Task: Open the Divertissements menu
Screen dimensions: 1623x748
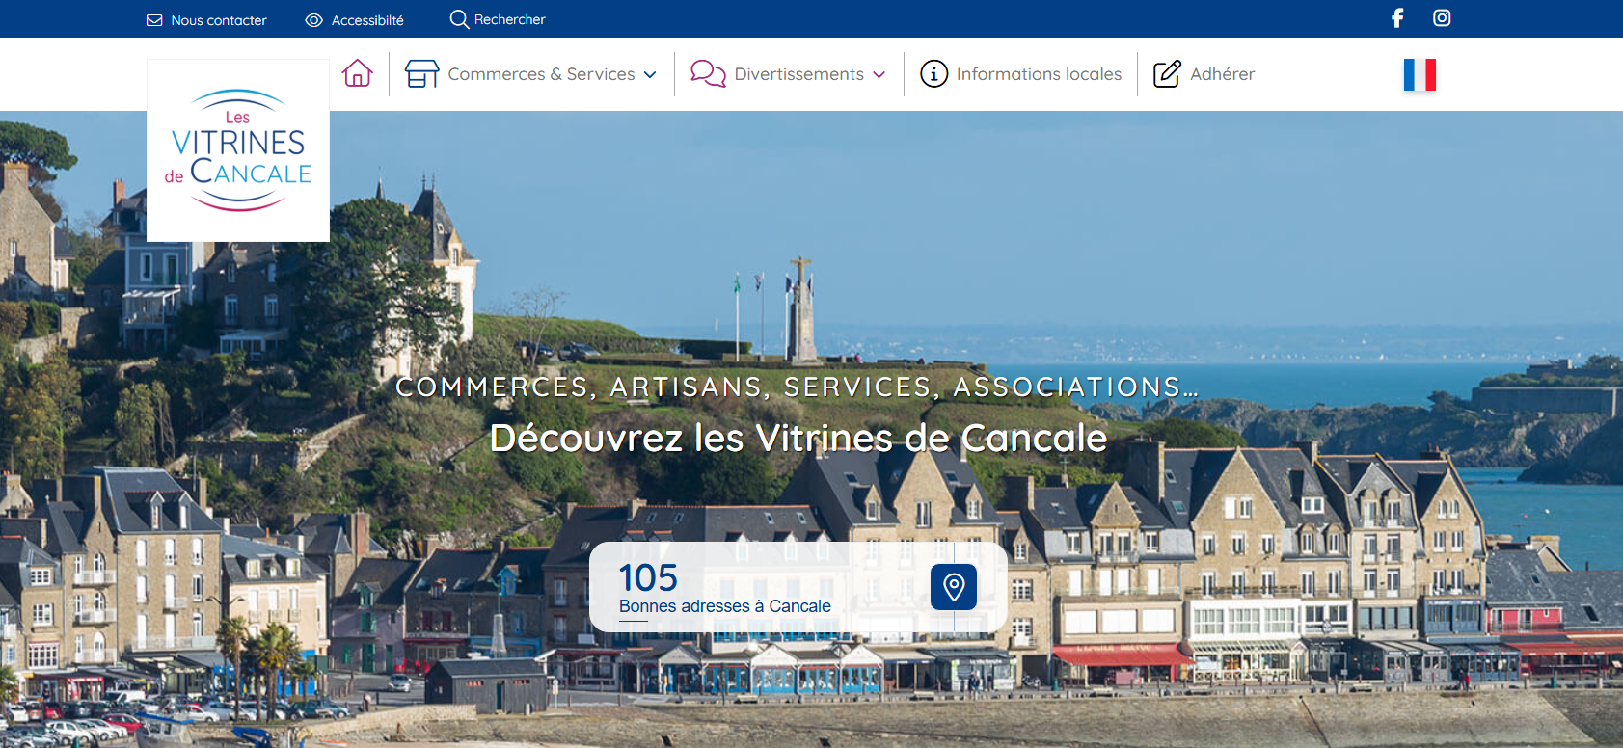Action: click(x=798, y=74)
